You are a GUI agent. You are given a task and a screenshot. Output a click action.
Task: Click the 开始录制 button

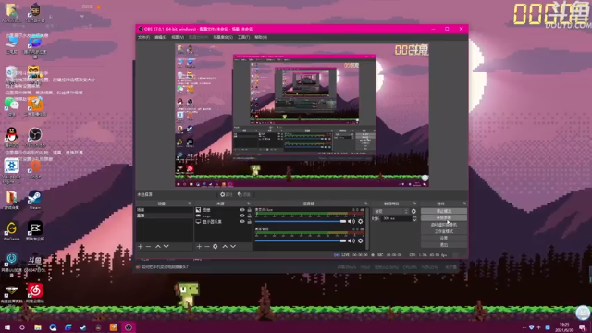444,218
